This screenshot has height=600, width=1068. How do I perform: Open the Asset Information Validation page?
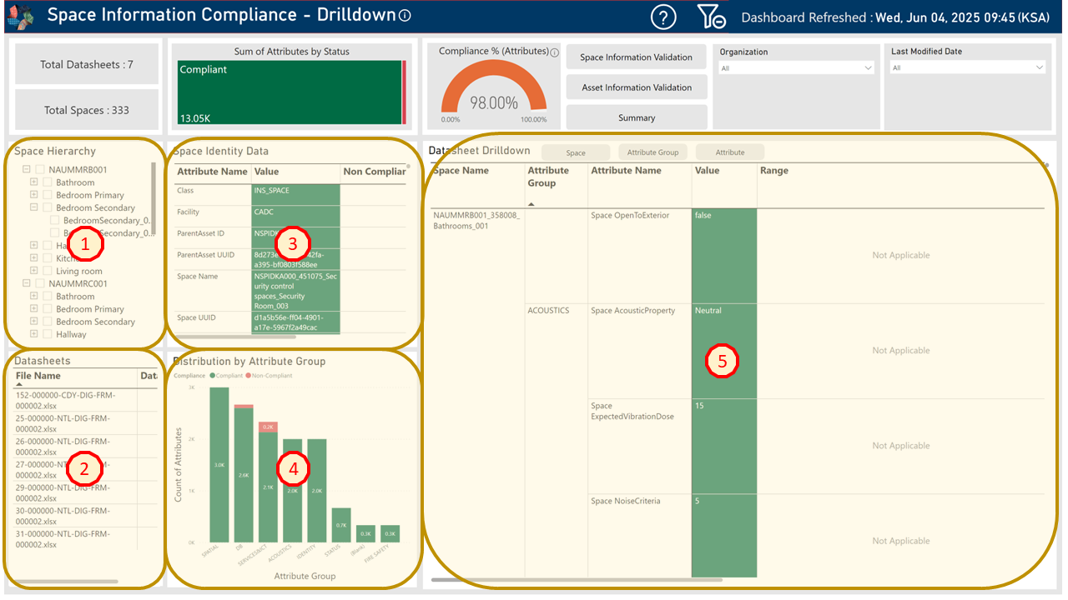tap(636, 87)
